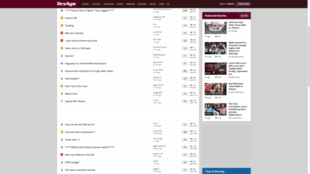Open the Football menu
This screenshot has height=174, width=310.
(96, 4)
